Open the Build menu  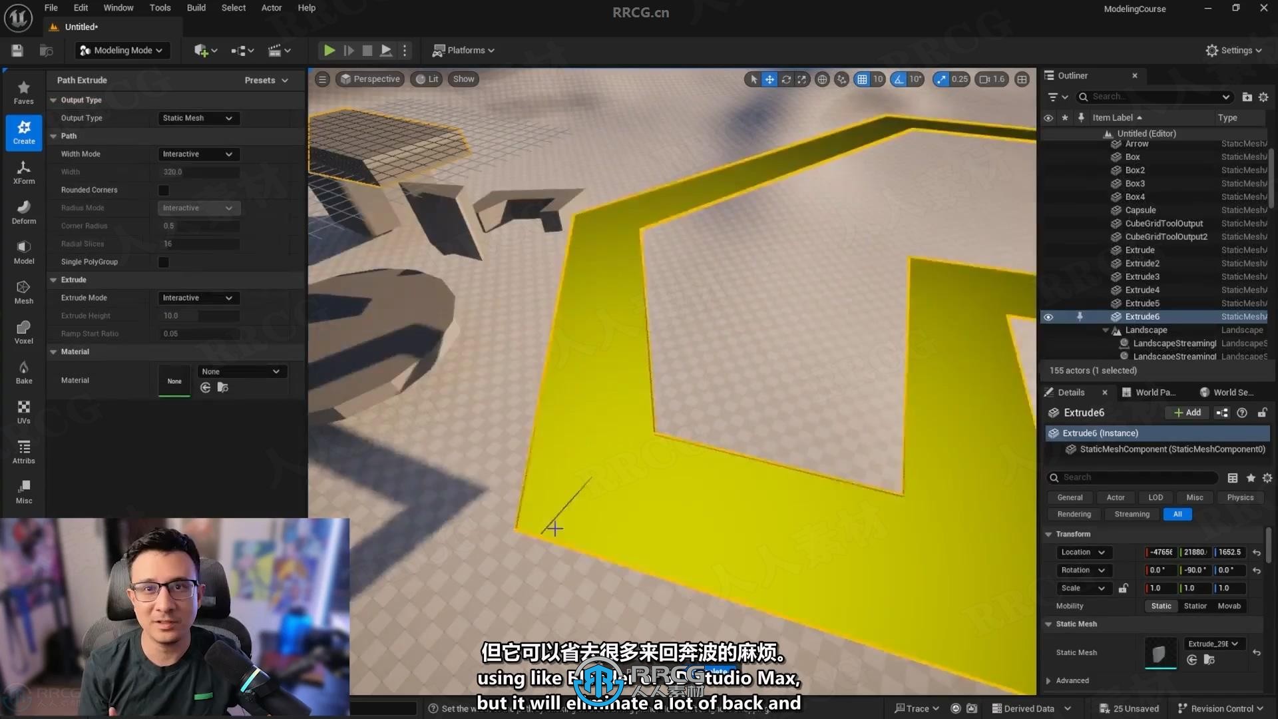(x=196, y=8)
